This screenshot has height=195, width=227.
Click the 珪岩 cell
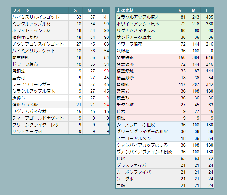coord(144,111)
